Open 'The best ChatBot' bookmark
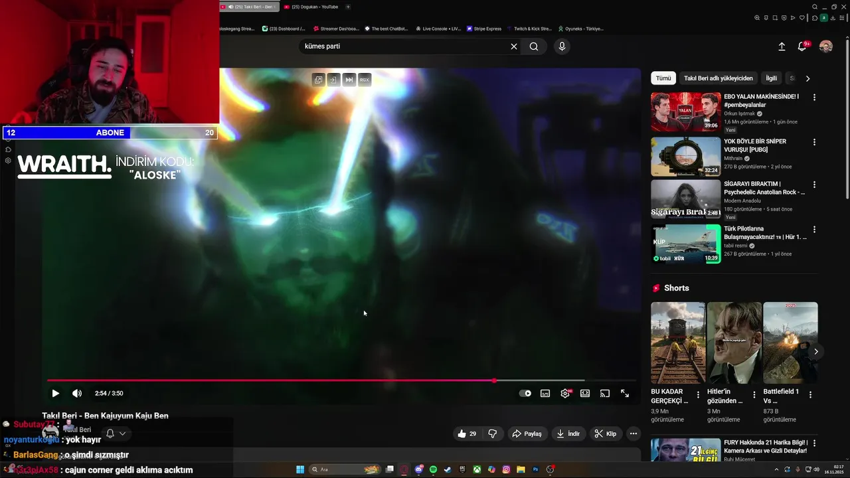850x478 pixels. tap(386, 29)
